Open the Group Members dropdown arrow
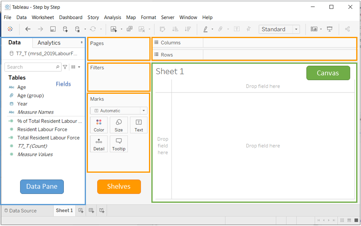Screen dimensions: 361x226 [x=228, y=29]
